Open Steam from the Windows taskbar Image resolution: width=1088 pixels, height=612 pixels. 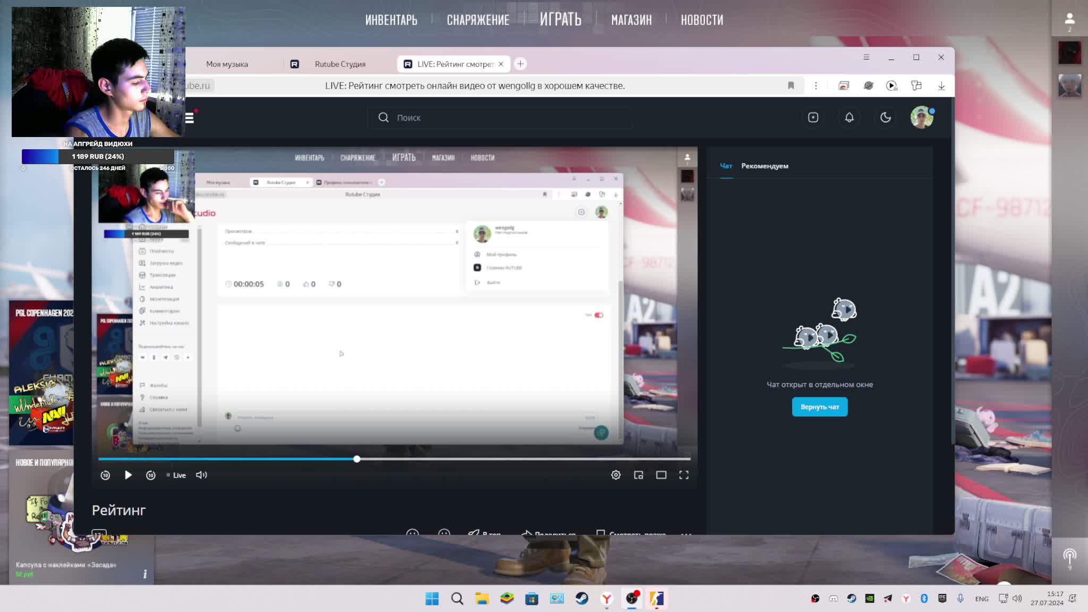(582, 599)
